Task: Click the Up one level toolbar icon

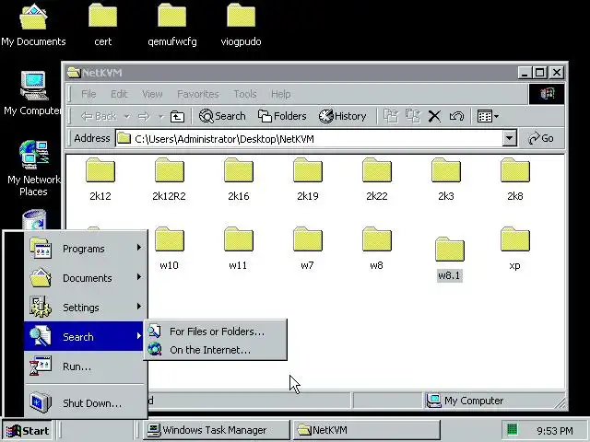Action: click(x=177, y=117)
